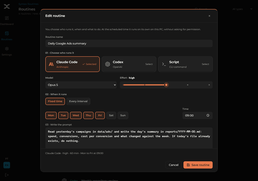
Task: Choose the Fixed time schedule tab
Action: (55, 101)
